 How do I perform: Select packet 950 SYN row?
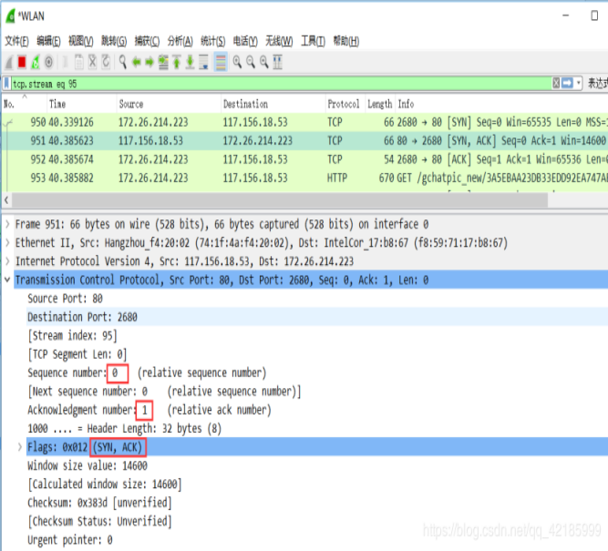coord(304,122)
